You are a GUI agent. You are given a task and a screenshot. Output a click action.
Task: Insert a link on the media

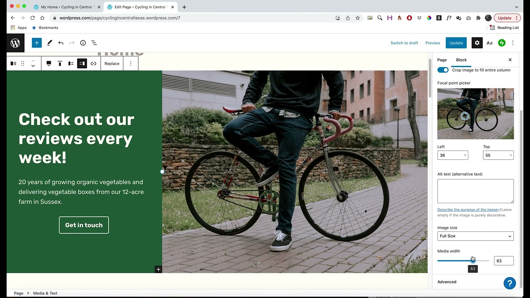tap(94, 64)
